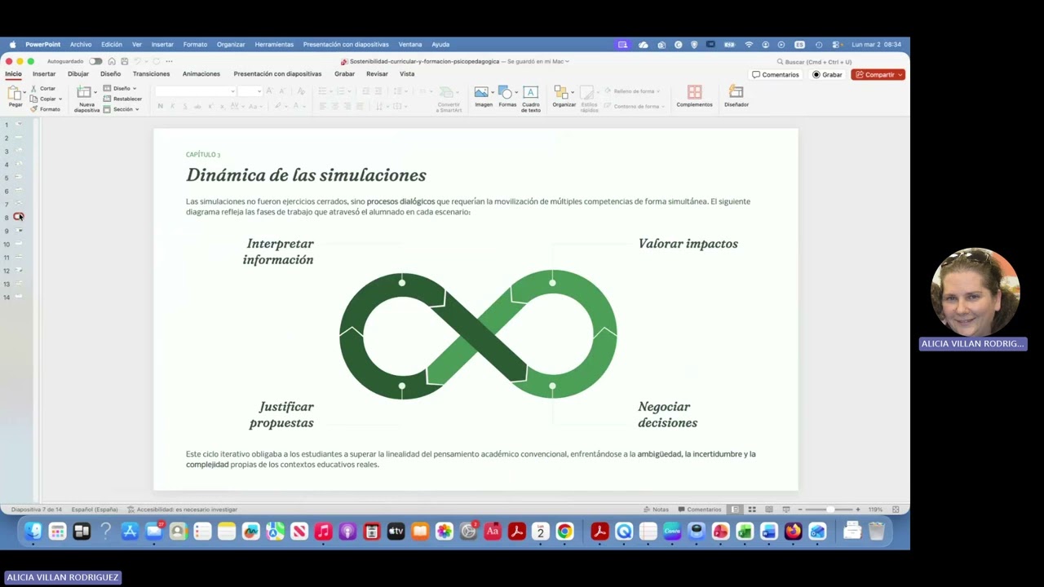Screen dimensions: 1044x587
Task: Open the Pegar dropdown arrow
Action: pyautogui.click(x=25, y=92)
